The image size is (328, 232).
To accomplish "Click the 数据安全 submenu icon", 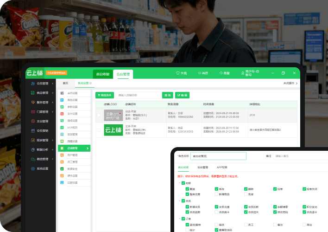I will pyautogui.click(x=62, y=169).
